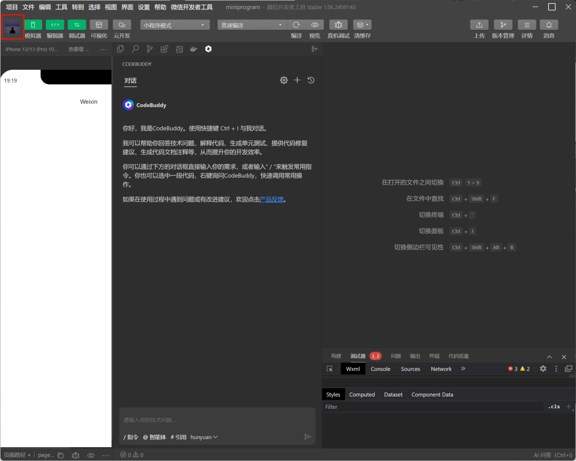The height and width of the screenshot is (461, 576).
Task: Click the user avatar thumbnail
Action: pos(12,27)
